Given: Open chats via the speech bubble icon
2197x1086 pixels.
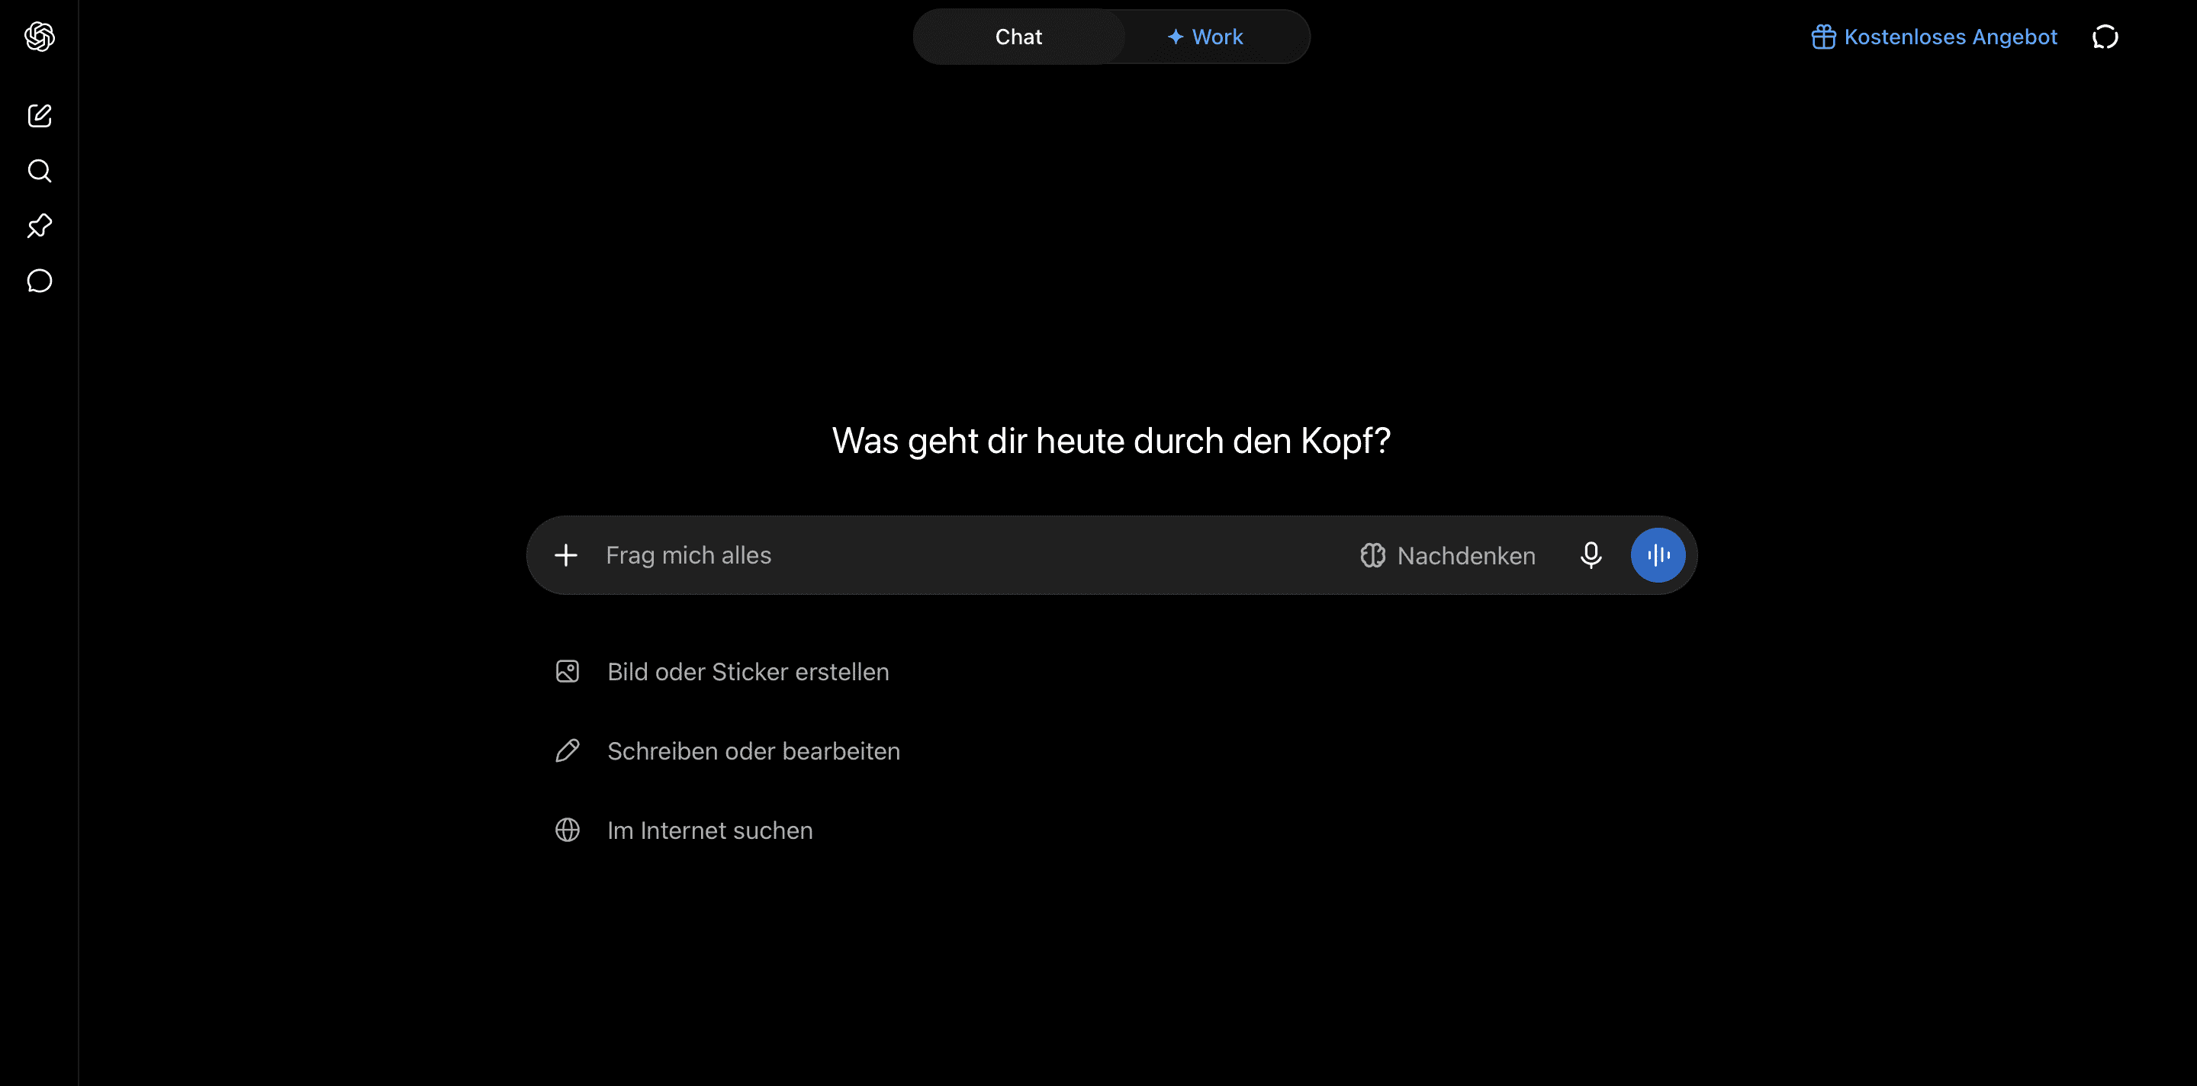Looking at the screenshot, I should pyautogui.click(x=39, y=281).
